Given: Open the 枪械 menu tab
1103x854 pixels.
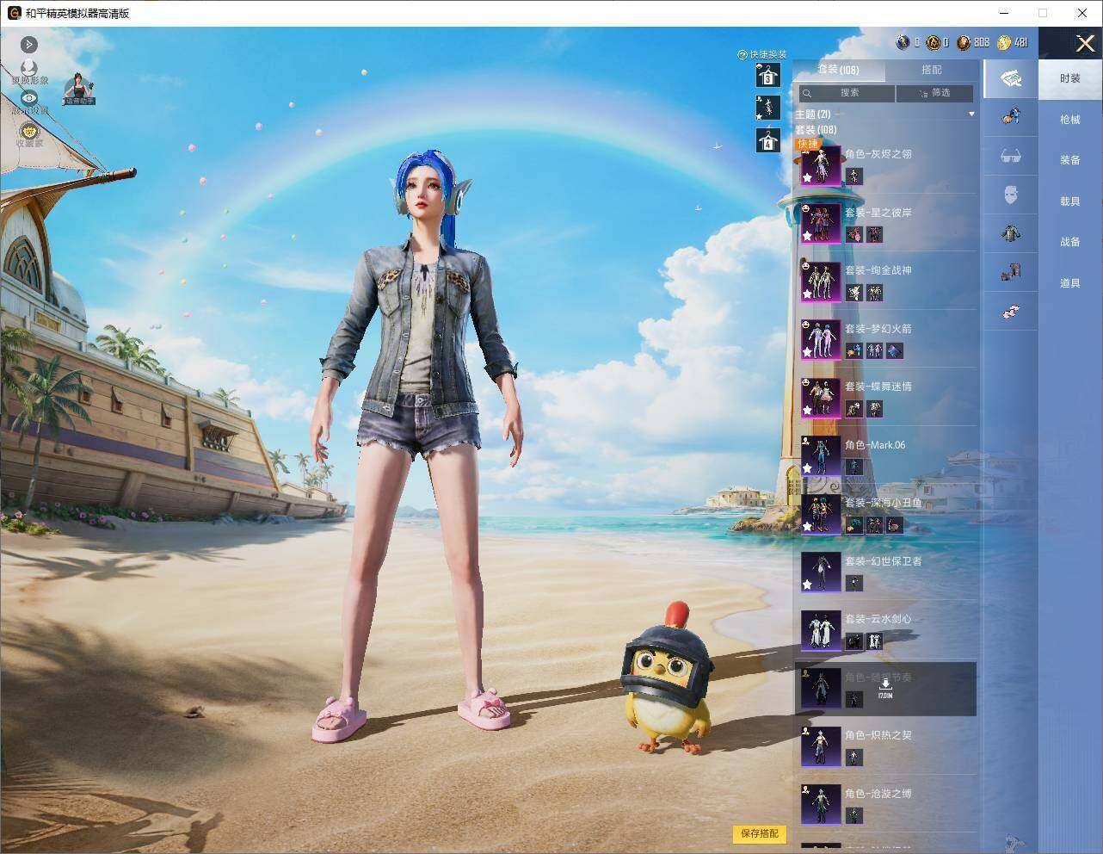Looking at the screenshot, I should click(1070, 120).
